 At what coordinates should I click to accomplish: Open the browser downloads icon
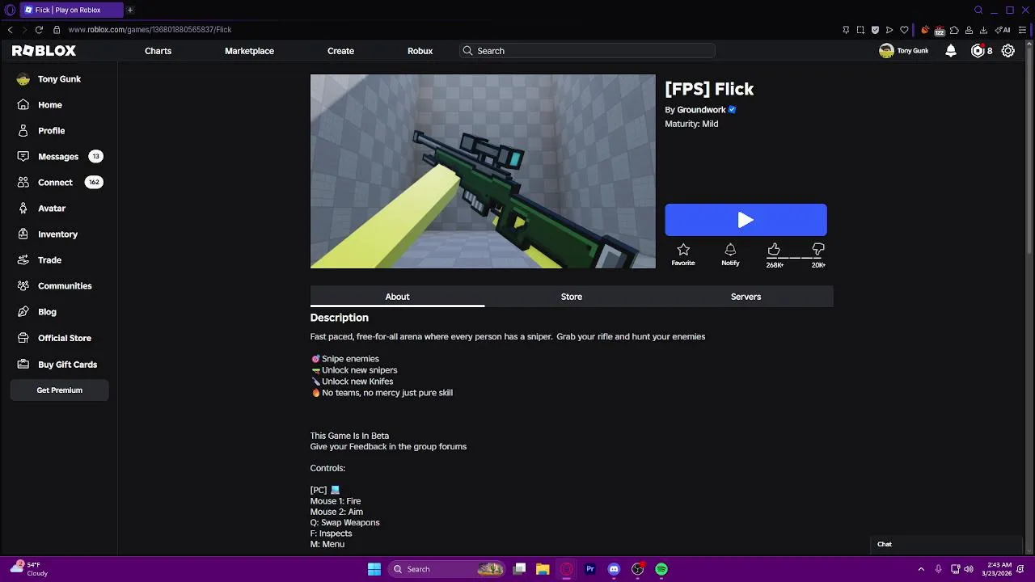pyautogui.click(x=982, y=30)
